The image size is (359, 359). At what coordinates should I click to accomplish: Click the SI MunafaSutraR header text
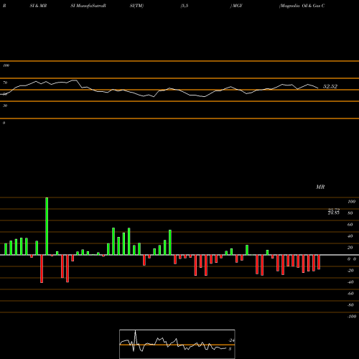click(x=88, y=6)
